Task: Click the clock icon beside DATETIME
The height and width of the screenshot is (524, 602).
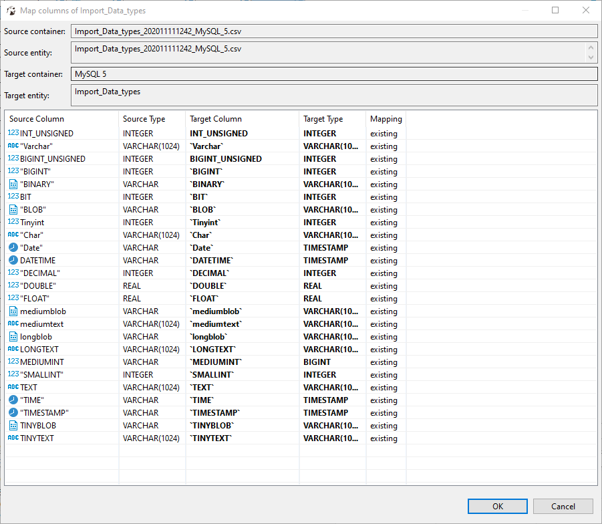Action: coord(12,260)
